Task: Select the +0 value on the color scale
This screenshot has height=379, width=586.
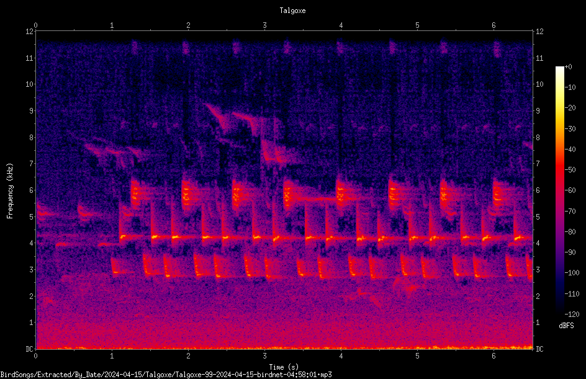Action: click(569, 67)
